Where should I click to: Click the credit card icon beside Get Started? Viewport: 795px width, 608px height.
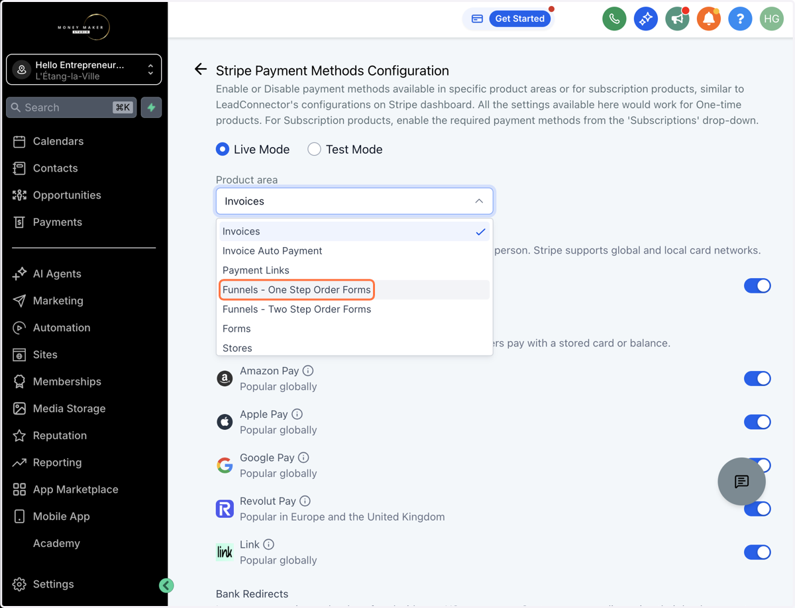[x=477, y=19]
